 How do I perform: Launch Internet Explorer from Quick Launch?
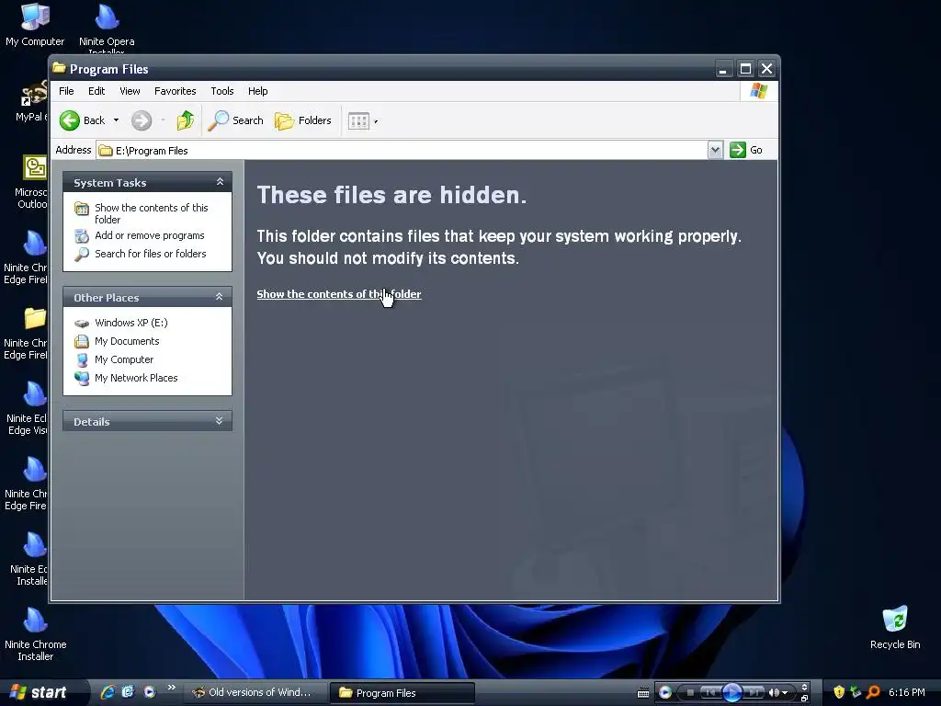point(108,692)
